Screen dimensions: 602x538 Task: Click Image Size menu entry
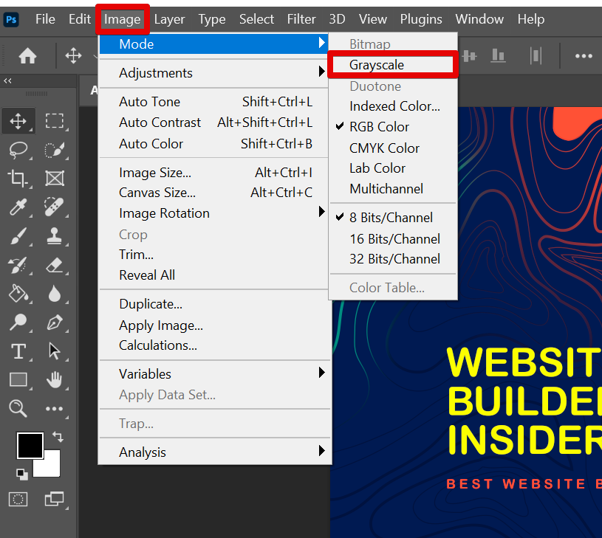(155, 173)
